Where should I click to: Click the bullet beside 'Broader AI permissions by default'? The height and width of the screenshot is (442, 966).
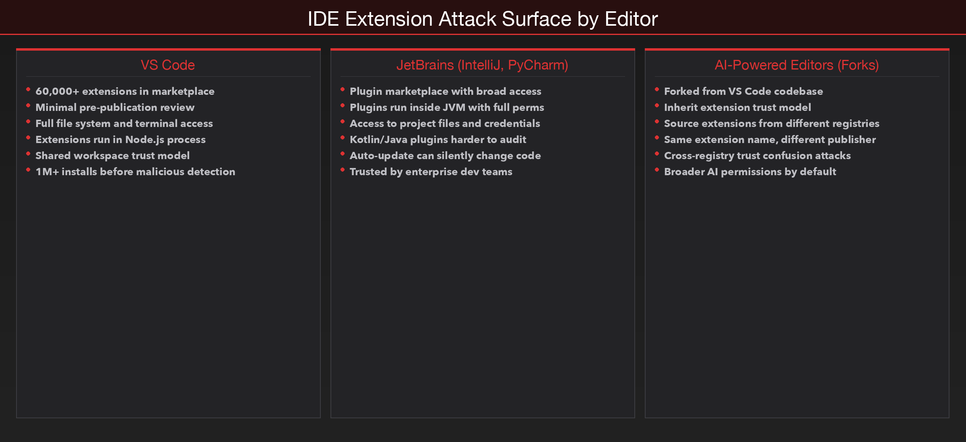tap(657, 170)
